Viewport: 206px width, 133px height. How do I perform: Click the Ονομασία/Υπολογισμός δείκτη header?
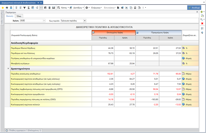pos(51,35)
